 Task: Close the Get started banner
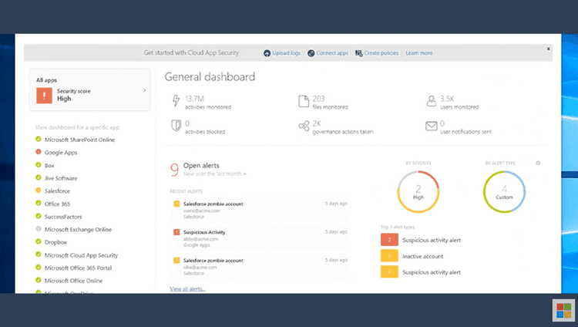[x=549, y=49]
